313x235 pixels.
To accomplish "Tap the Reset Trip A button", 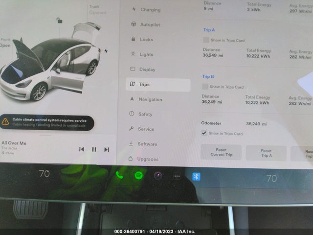I will pos(266,153).
